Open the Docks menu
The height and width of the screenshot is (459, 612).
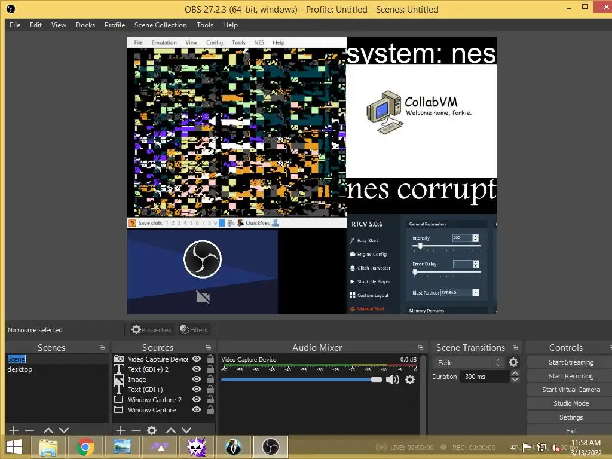[85, 25]
